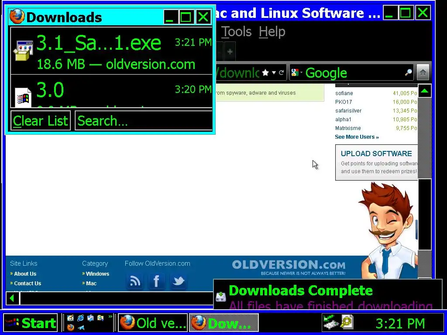
Task: Click the green checkmark tray icon
Action: [x=331, y=321]
